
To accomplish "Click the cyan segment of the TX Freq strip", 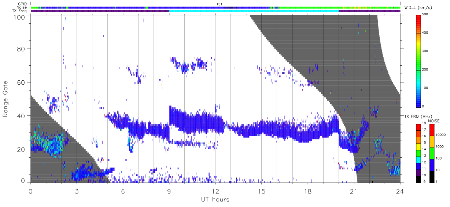I will [254, 11].
